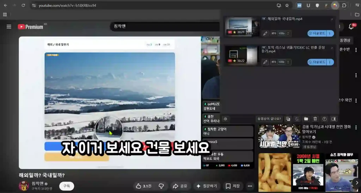This screenshot has height=193, width=361.
Task: Open the 침착맨 channel avatar
Action: (24, 186)
